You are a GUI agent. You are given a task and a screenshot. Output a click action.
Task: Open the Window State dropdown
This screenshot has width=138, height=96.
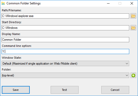coord(65,64)
